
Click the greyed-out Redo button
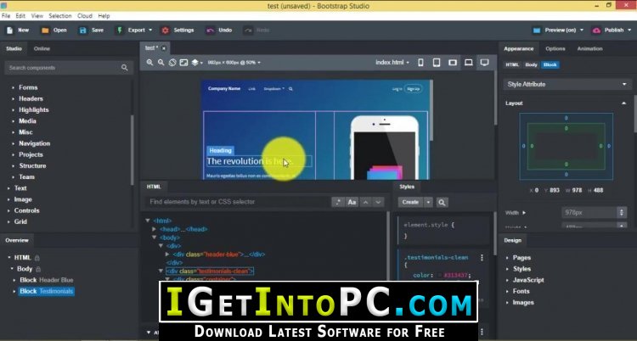pos(256,30)
